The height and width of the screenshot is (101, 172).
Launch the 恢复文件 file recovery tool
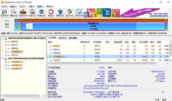click(23, 13)
